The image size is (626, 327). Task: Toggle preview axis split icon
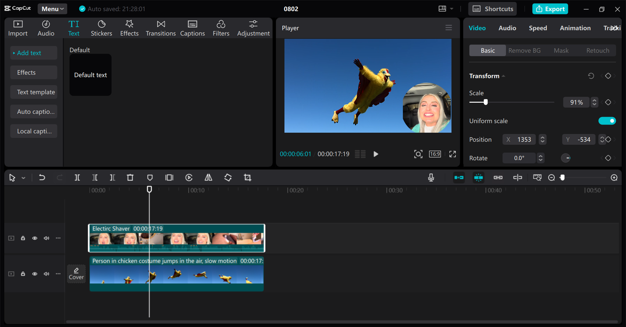[x=517, y=177]
